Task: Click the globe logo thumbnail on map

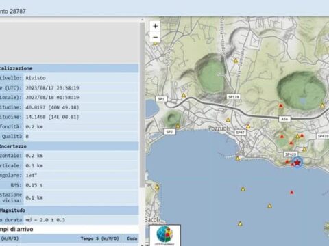Action: pos(165,236)
